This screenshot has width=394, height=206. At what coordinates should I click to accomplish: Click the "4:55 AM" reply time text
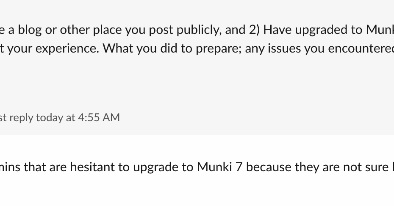tap(99, 117)
